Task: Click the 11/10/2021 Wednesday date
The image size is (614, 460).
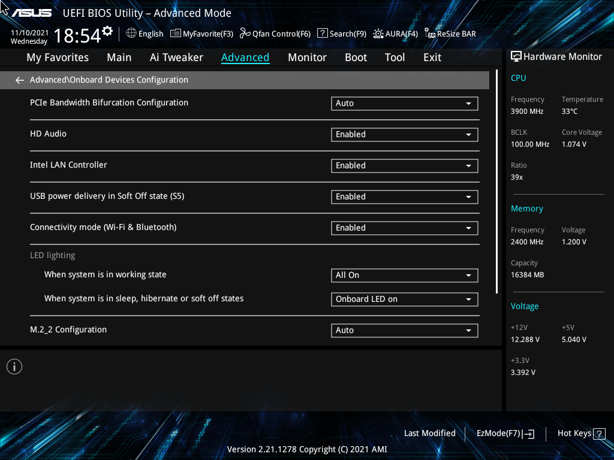Action: click(29, 37)
